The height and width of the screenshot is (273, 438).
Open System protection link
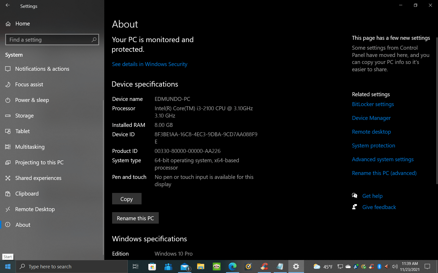[x=374, y=146]
